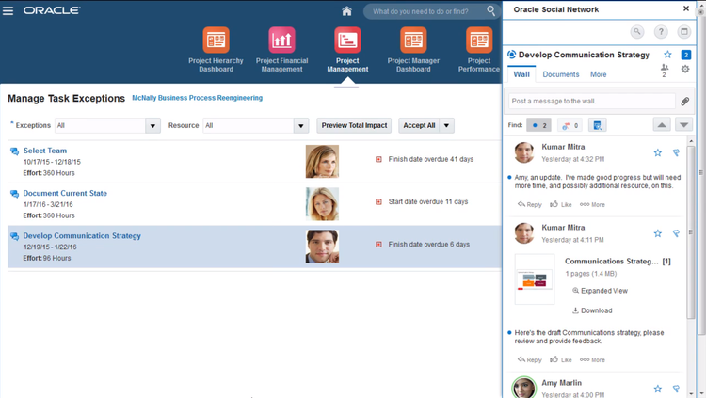Like Kumar's 4:11 PM message
This screenshot has width=706, height=398.
(x=561, y=359)
